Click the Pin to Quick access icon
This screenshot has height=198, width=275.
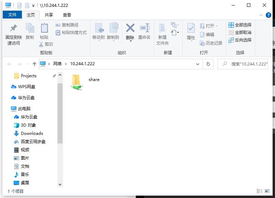click(13, 28)
